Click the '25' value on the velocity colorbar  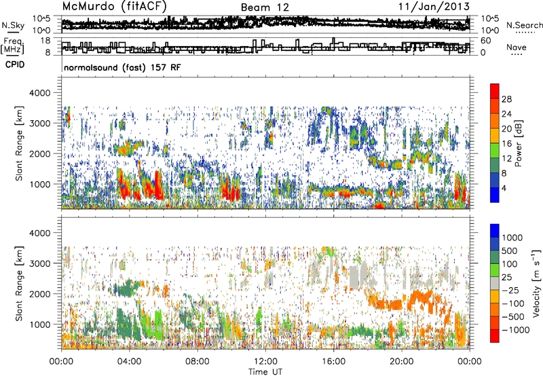pos(506,278)
